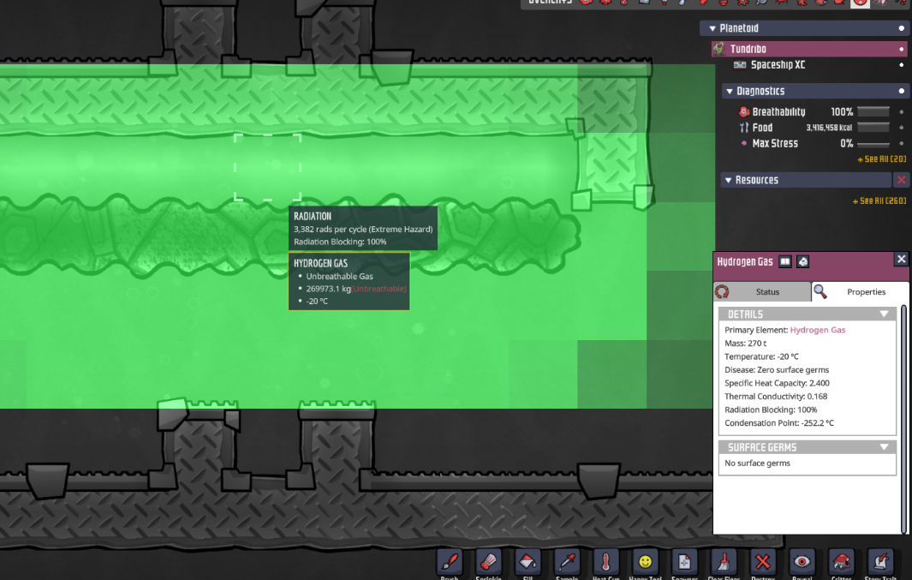Viewport: 912px width, 580px height.
Task: Click the highlighted radiation overlay button
Action: click(x=860, y=3)
